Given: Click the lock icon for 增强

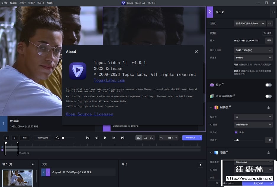Looking at the screenshot, I should (268, 153).
